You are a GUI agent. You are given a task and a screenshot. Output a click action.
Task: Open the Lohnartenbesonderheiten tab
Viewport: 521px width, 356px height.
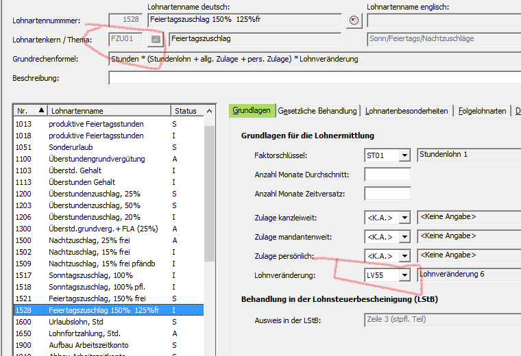407,111
